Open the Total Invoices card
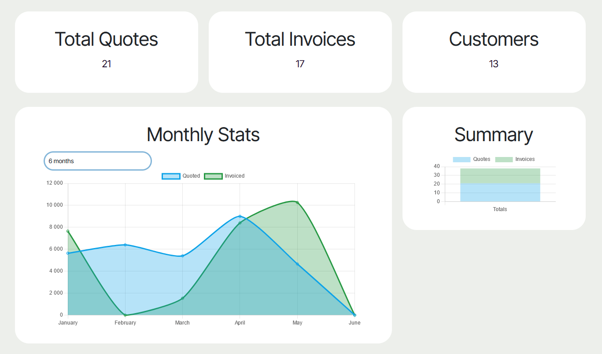This screenshot has width=602, height=354. tap(300, 52)
